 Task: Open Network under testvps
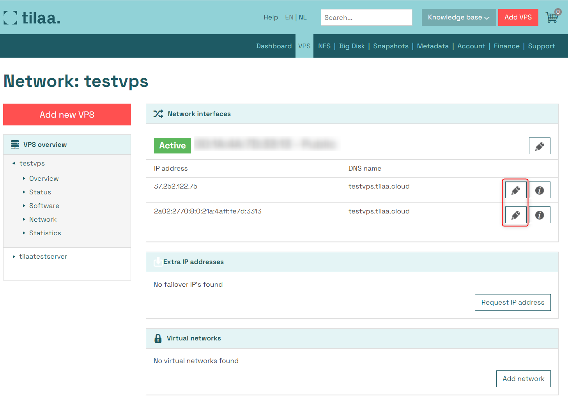[43, 219]
